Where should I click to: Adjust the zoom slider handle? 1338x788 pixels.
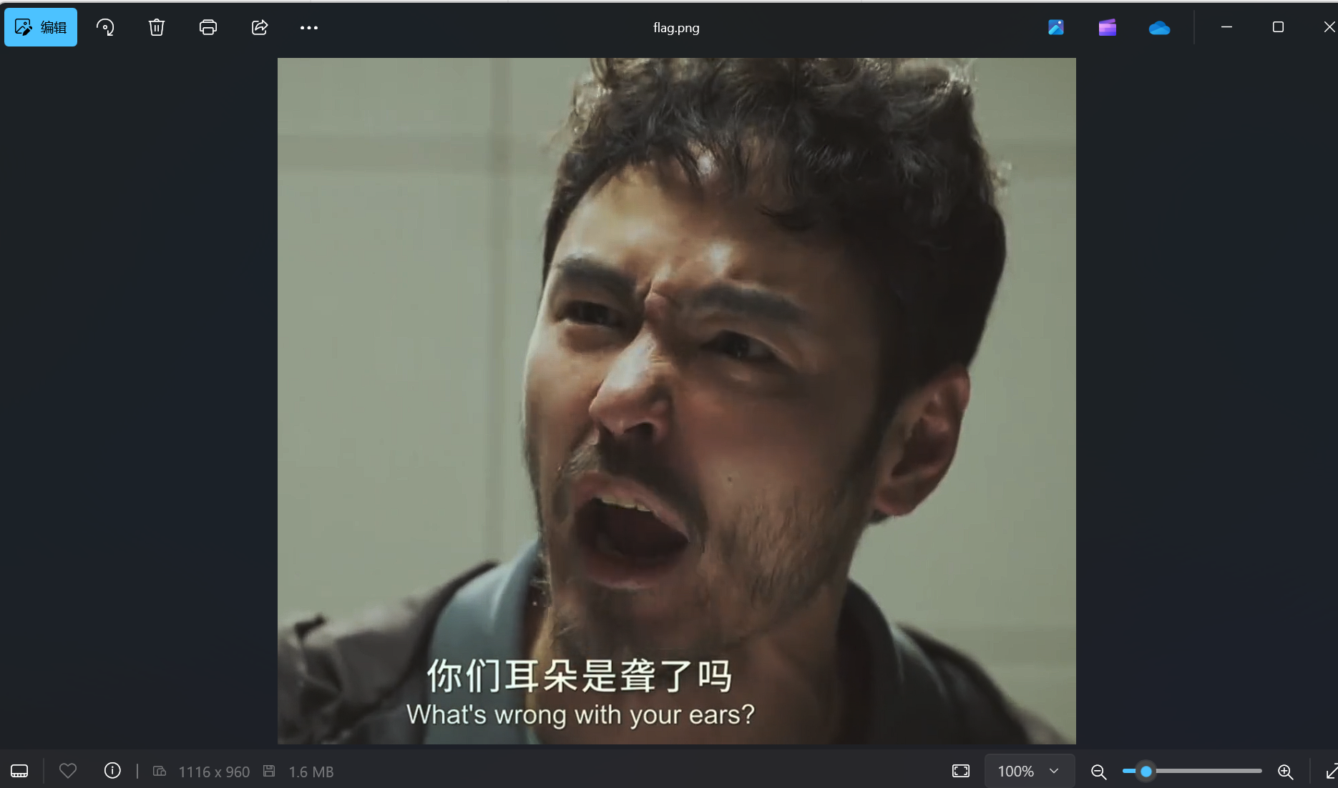(1146, 771)
